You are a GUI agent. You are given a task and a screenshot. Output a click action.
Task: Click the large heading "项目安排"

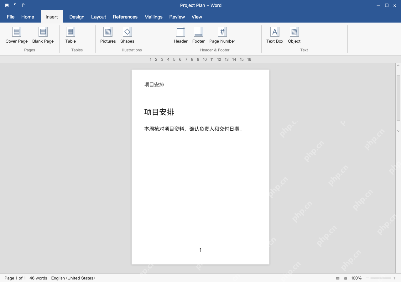coord(159,112)
